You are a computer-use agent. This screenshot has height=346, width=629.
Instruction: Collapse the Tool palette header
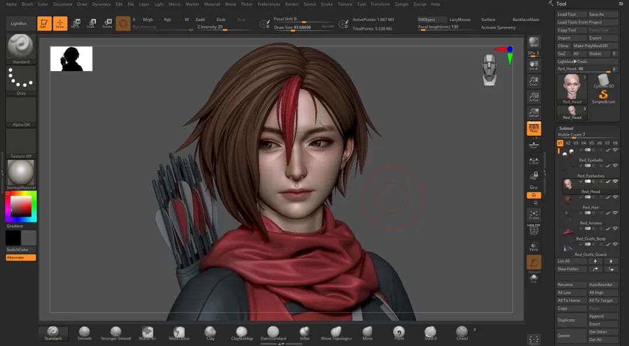561,3
